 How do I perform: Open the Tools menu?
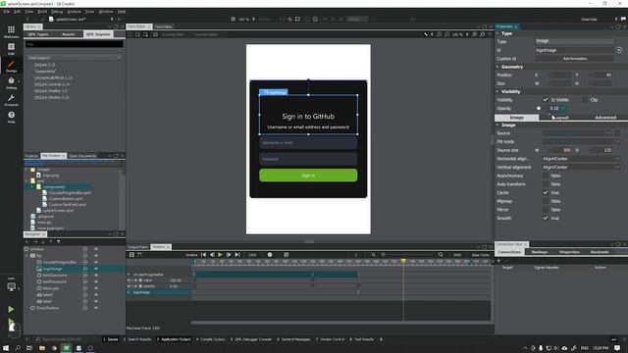pyautogui.click(x=89, y=12)
